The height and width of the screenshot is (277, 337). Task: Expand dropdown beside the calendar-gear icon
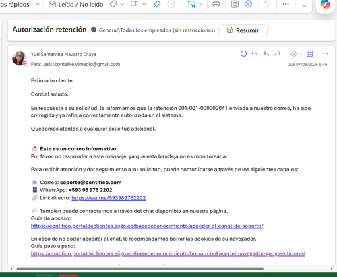[201, 4]
